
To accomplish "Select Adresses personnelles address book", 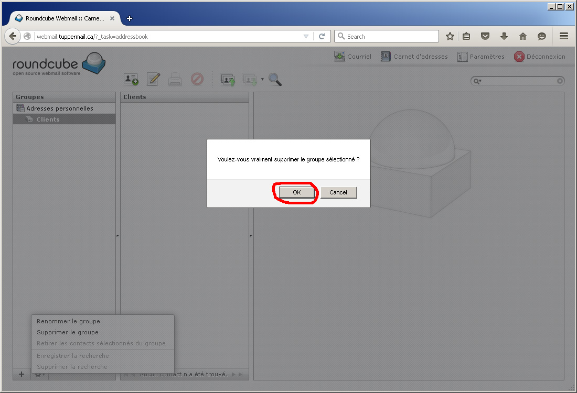I will pyautogui.click(x=59, y=108).
